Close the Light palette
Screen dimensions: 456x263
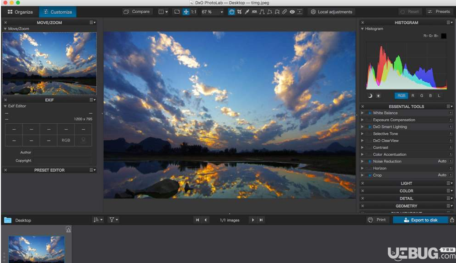point(363,184)
